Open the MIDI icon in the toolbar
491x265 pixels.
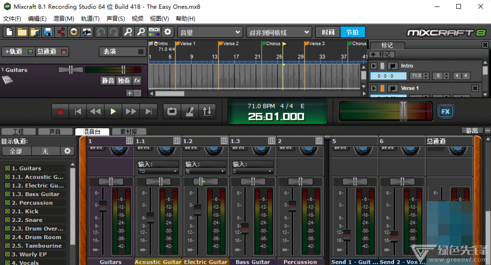point(154,32)
